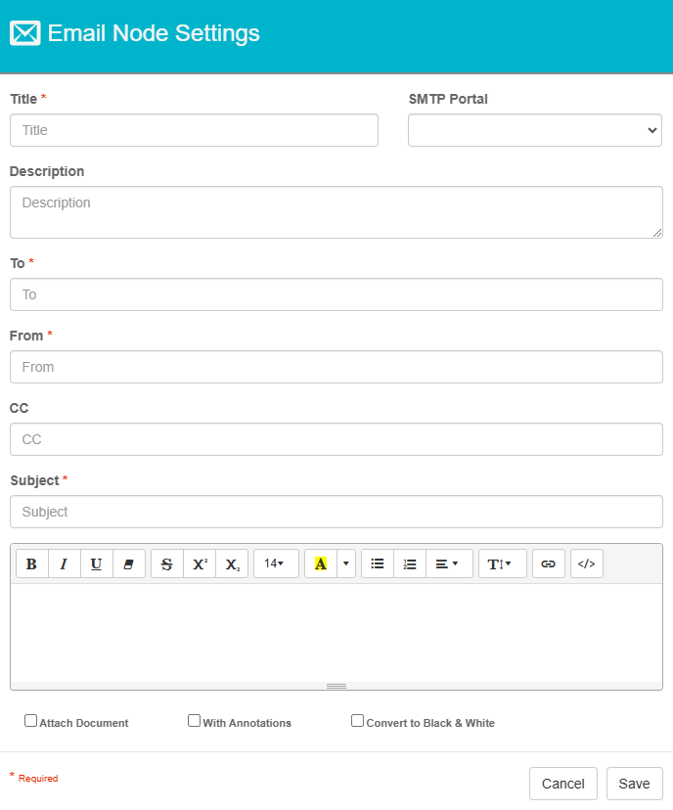Switch to HTML code view
The width and height of the screenshot is (673, 810).
coord(586,563)
